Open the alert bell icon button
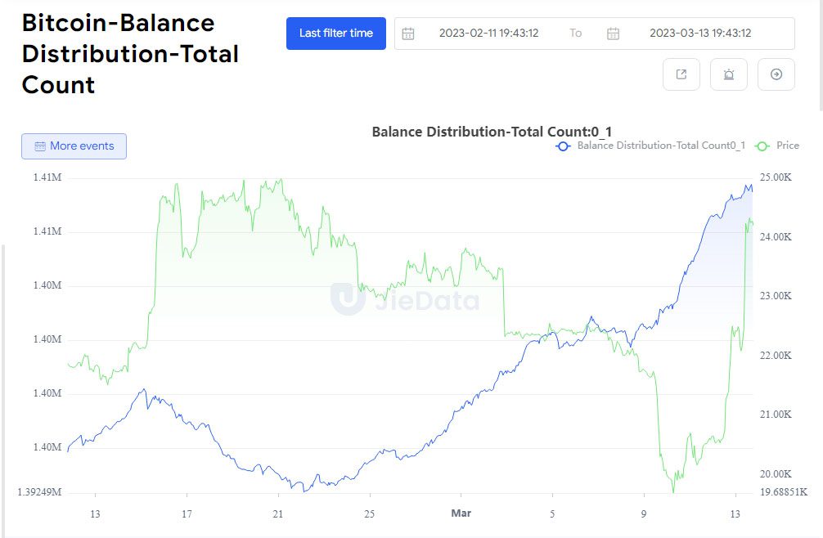Viewport: 823px width, 538px height. point(729,74)
